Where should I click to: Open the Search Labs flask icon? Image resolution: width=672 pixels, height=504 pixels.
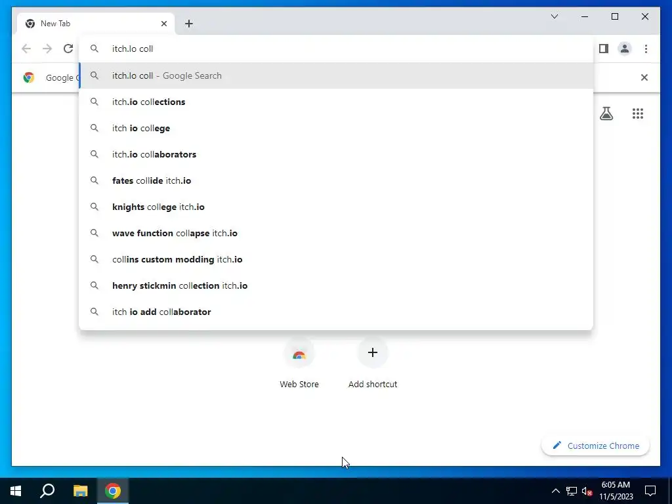click(x=606, y=114)
